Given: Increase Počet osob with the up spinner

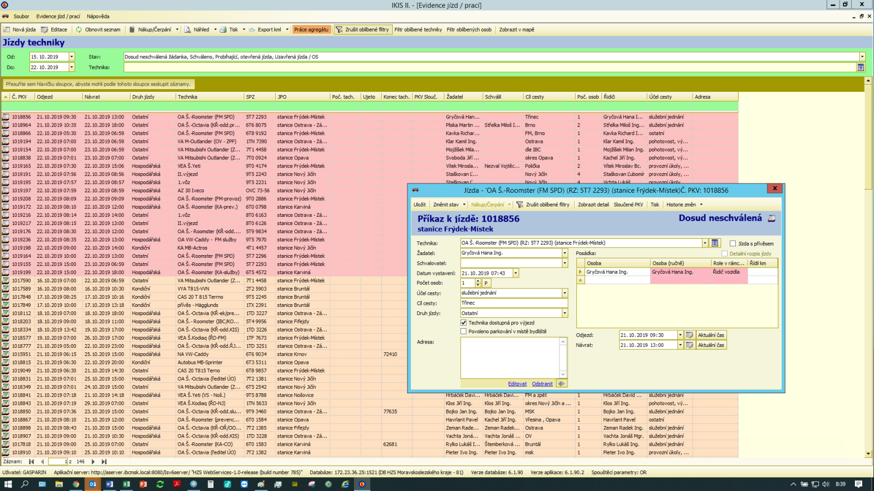Looking at the screenshot, I should pos(478,281).
